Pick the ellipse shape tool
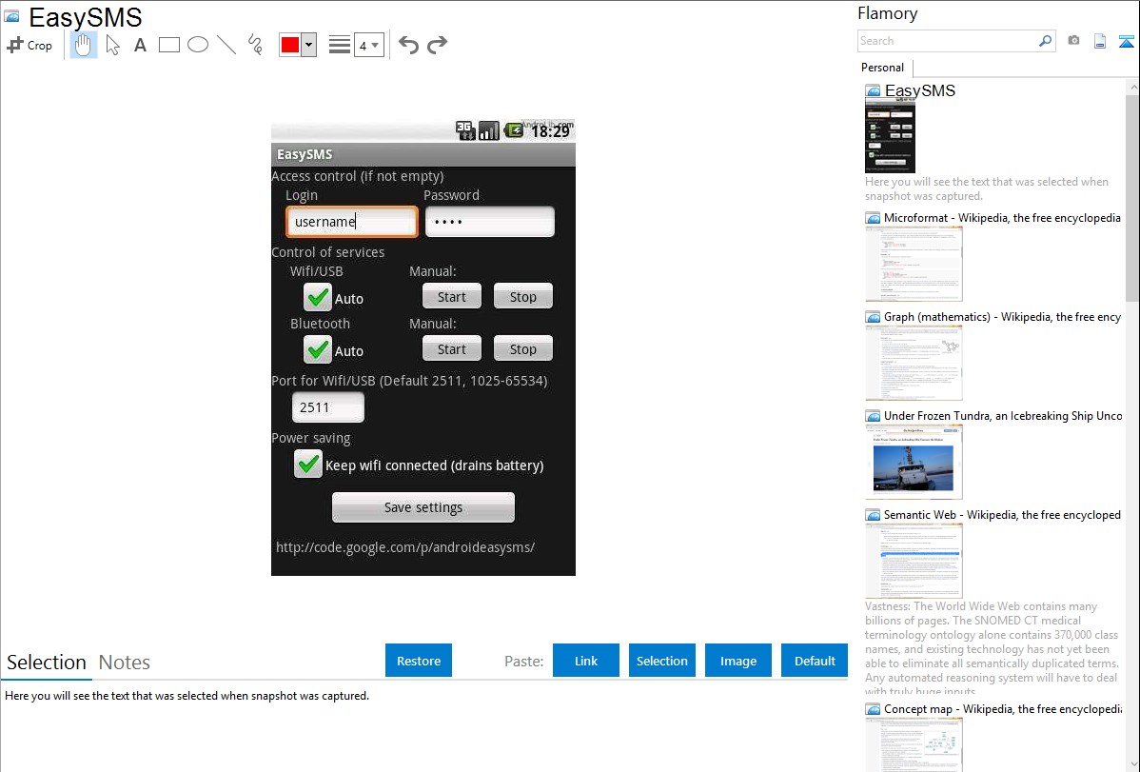This screenshot has height=772, width=1140. click(198, 45)
